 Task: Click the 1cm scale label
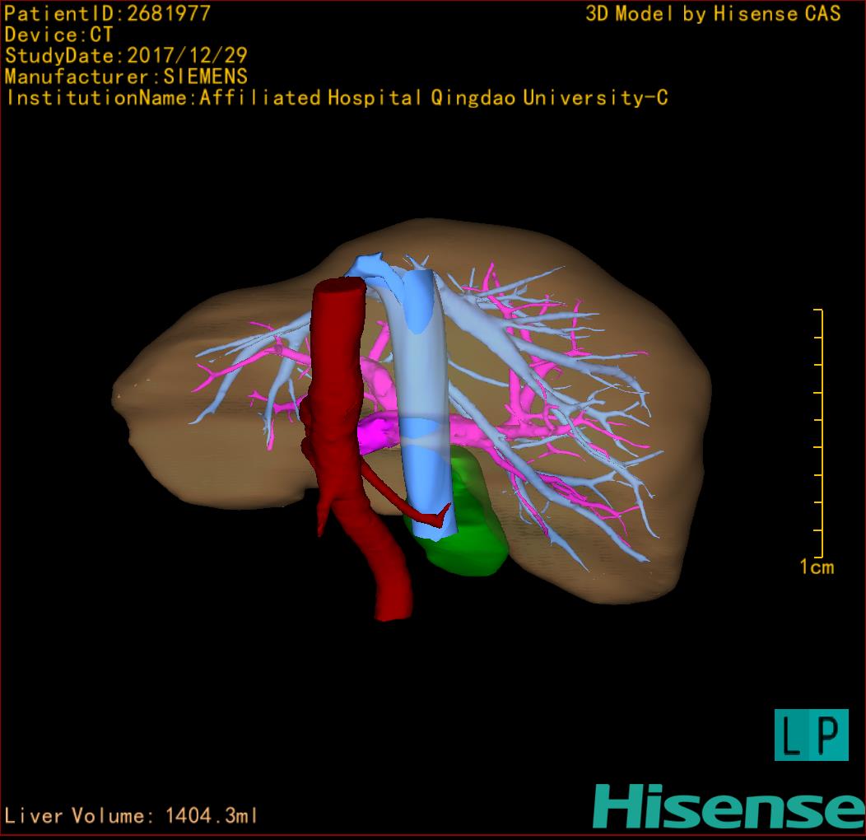click(x=816, y=567)
